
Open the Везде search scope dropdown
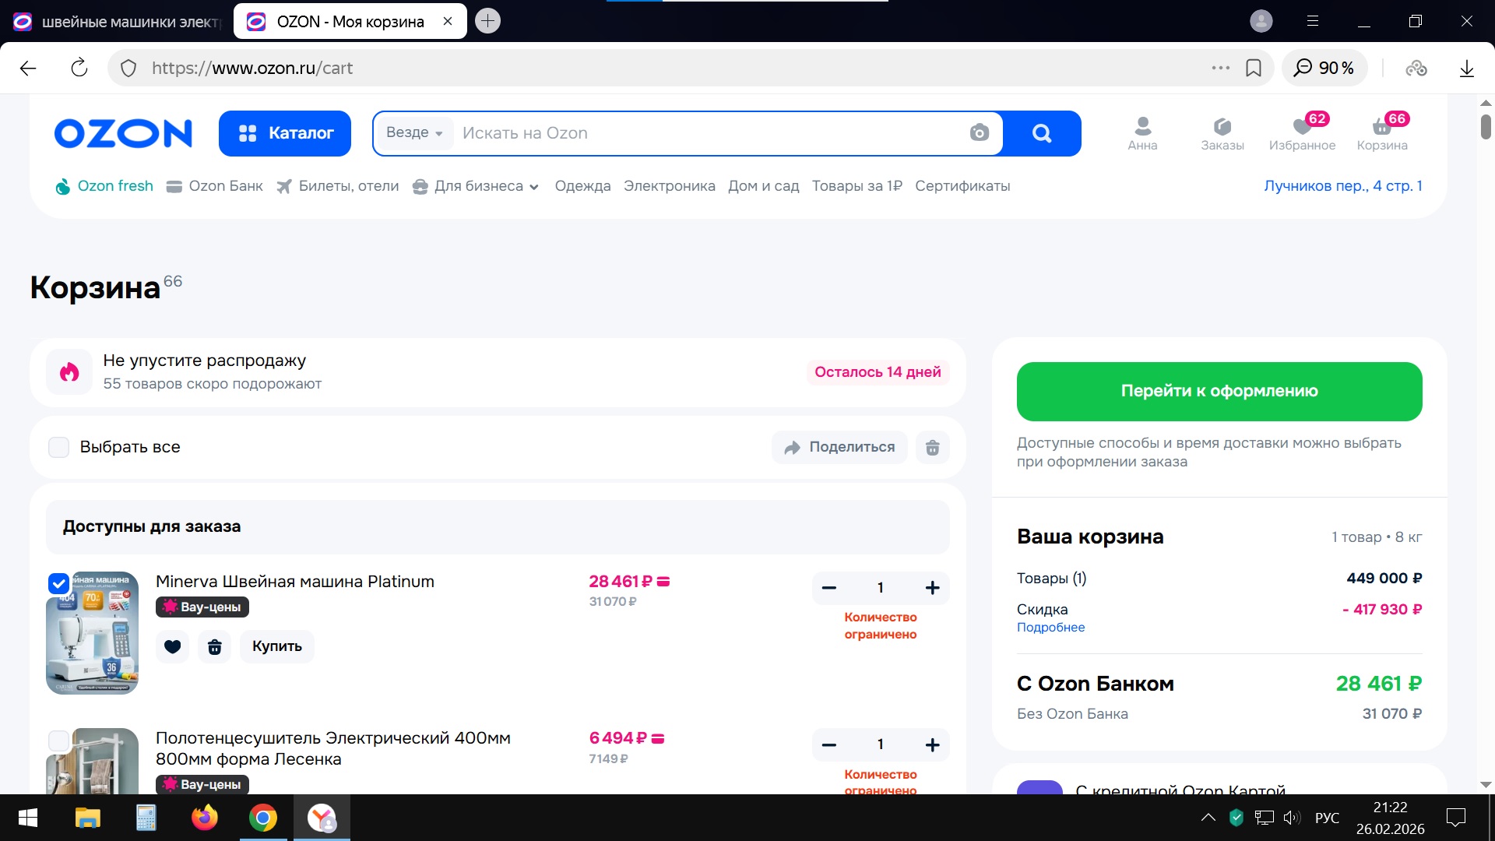(414, 133)
